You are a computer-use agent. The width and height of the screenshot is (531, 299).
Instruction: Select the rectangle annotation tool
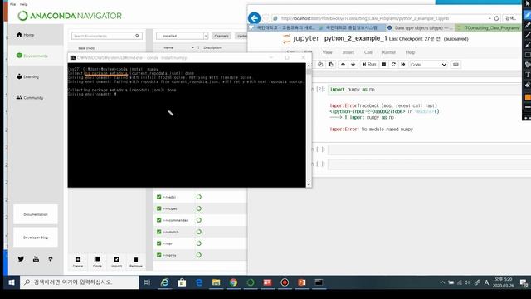pyautogui.click(x=528, y=55)
